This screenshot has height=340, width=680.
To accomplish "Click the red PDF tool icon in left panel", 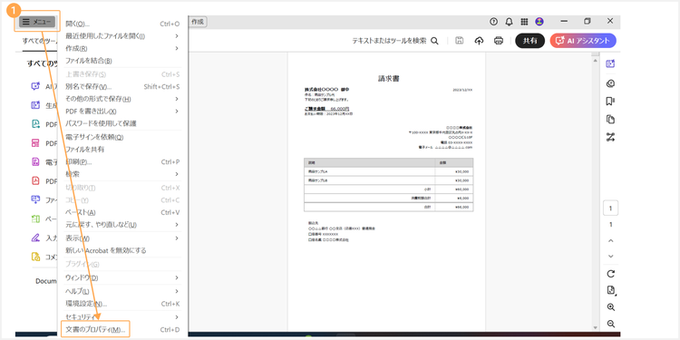I will click(35, 180).
